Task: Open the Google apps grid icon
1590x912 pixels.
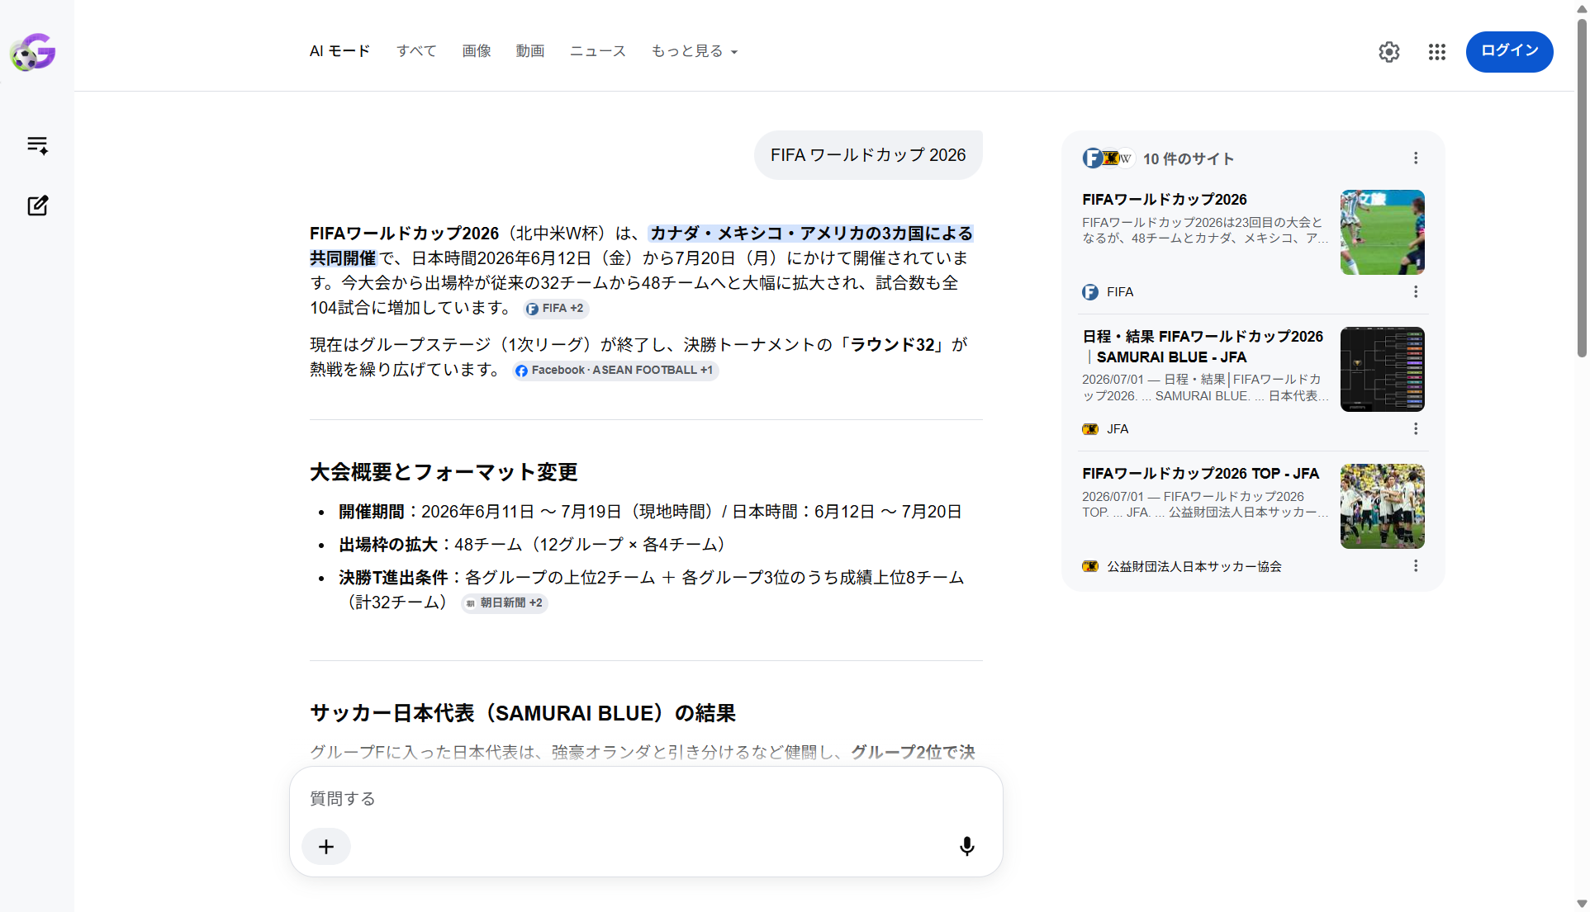Action: click(1437, 52)
